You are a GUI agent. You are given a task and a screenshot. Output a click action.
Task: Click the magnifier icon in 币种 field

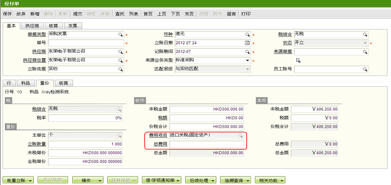[247, 34]
